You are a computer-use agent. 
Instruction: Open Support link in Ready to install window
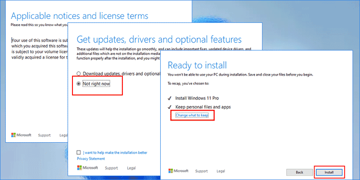[x=202, y=171]
